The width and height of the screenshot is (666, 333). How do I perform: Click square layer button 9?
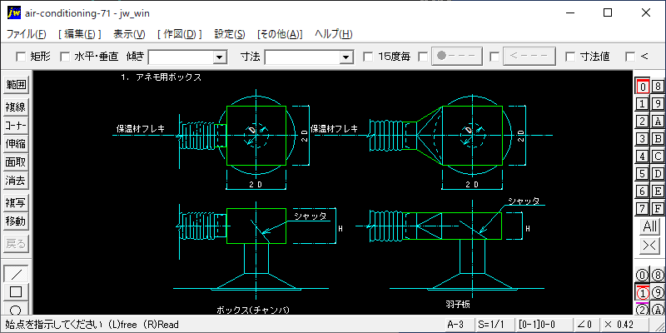tap(658, 103)
